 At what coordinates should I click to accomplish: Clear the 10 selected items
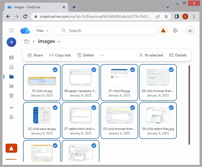[x=151, y=55]
